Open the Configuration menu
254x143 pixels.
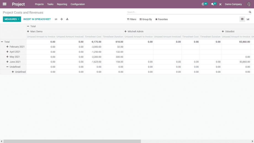click(78, 4)
